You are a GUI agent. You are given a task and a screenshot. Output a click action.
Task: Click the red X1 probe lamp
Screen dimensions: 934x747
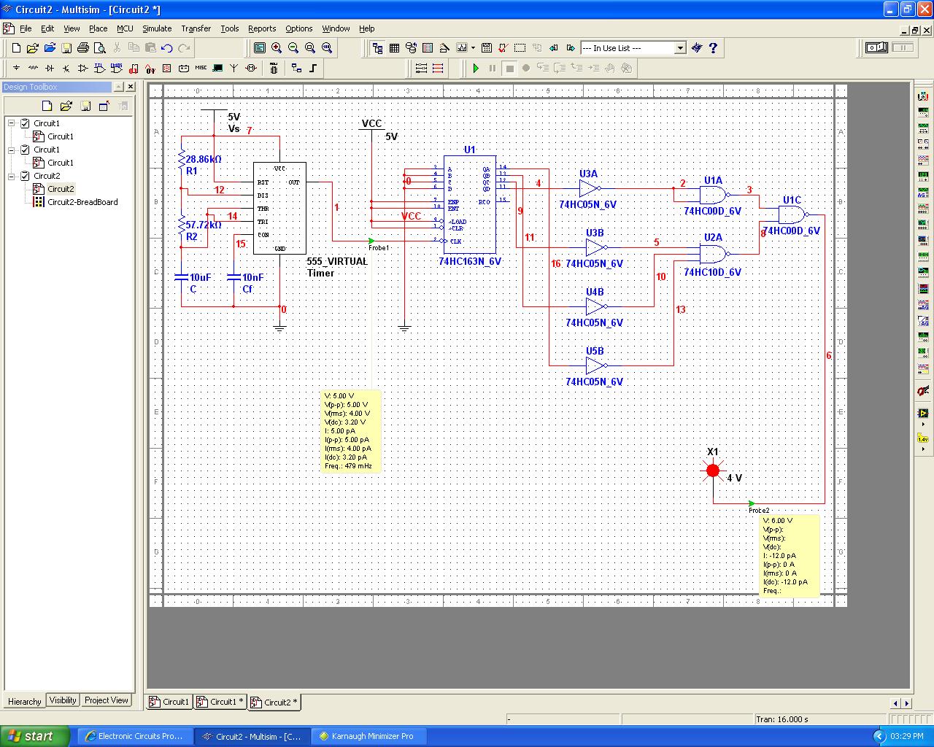tap(713, 471)
